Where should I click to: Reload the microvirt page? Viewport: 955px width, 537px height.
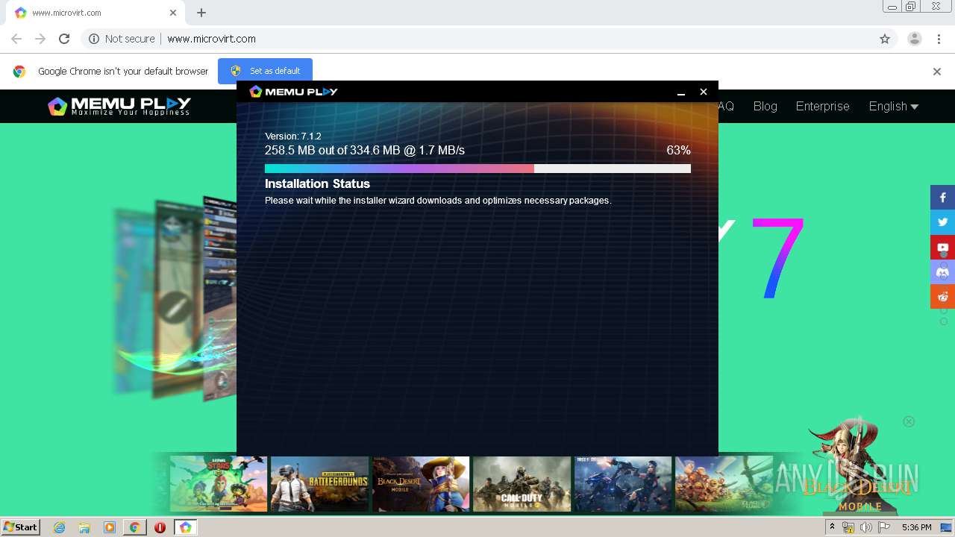point(64,39)
